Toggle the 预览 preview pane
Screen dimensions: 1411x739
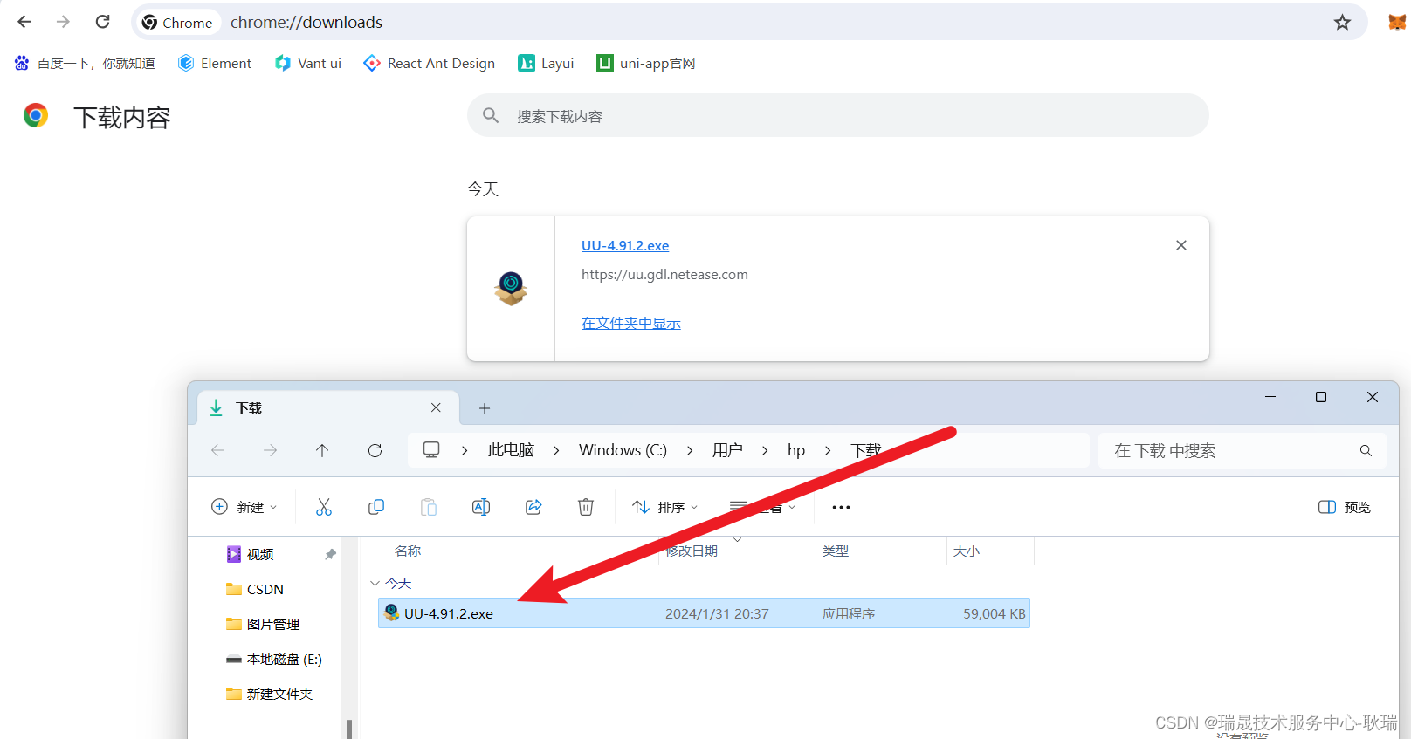(1345, 507)
